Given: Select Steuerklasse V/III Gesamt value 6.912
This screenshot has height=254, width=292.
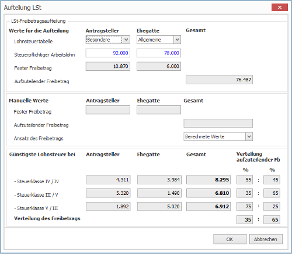Looking at the screenshot, I should click(x=208, y=207).
